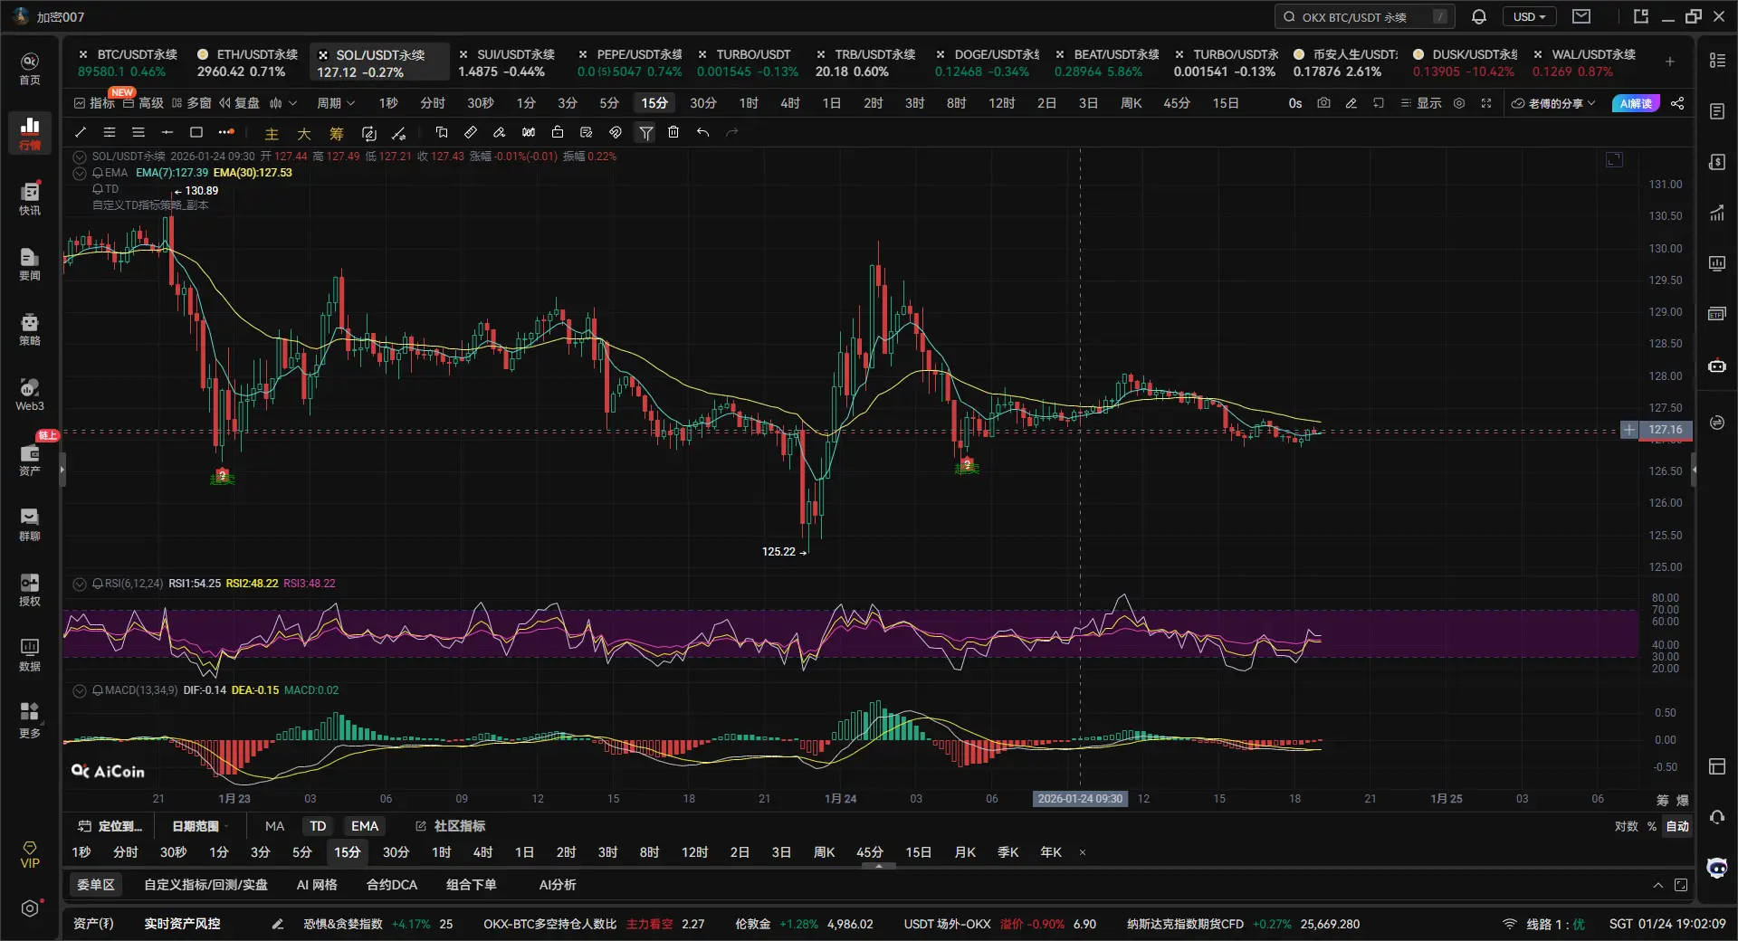Select the rectangle drawing tool

click(196, 132)
